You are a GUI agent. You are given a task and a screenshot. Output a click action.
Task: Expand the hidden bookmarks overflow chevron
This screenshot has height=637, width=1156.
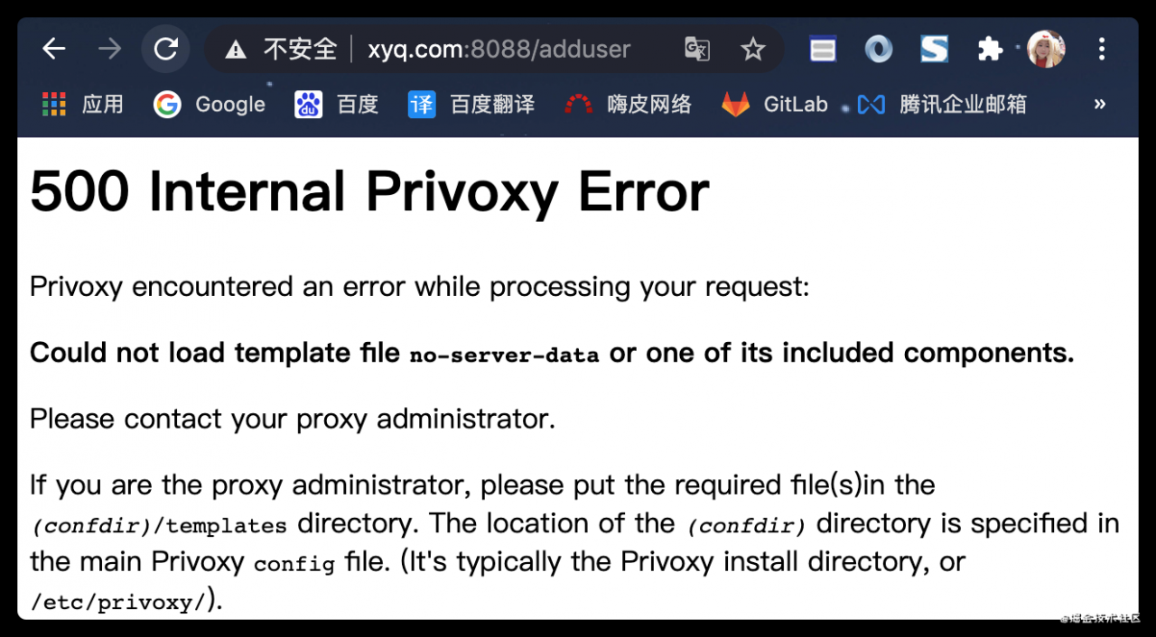[x=1099, y=105]
